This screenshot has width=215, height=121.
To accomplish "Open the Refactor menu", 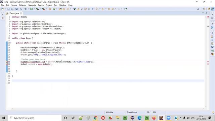I will pos(23,5).
